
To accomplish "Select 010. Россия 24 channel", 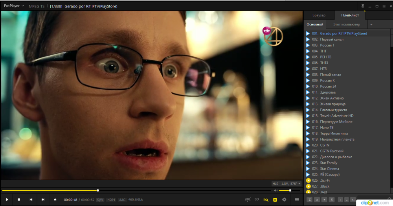I will point(347,87).
